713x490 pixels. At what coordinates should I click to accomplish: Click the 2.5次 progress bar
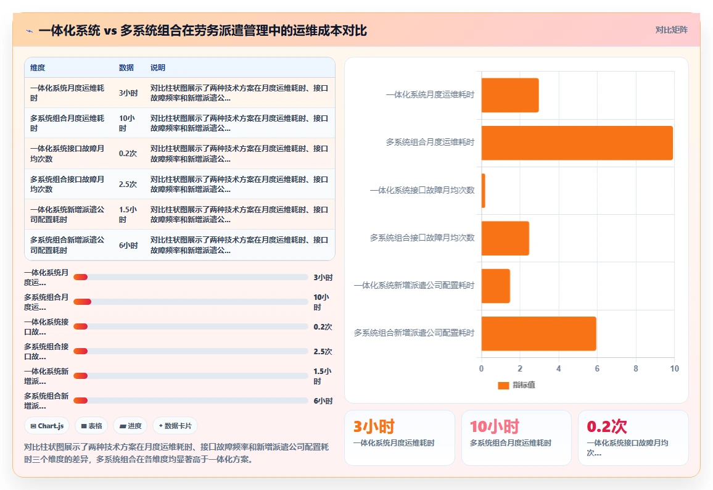[191, 351]
